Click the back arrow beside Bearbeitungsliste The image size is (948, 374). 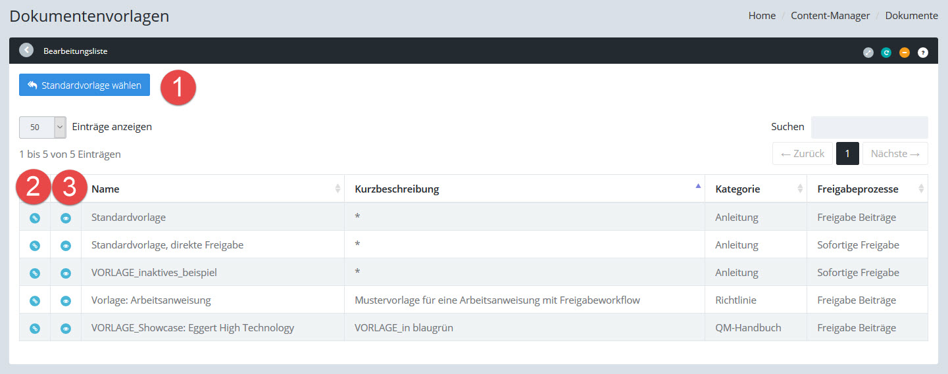(26, 50)
